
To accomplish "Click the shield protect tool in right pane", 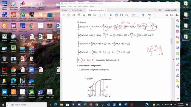I will [178, 70].
